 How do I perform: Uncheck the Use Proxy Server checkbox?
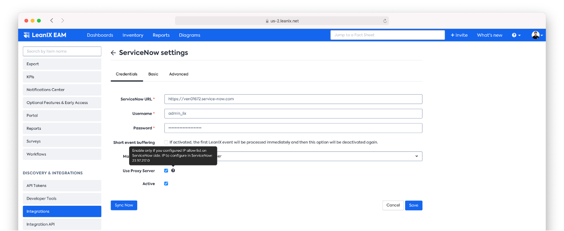click(x=166, y=171)
